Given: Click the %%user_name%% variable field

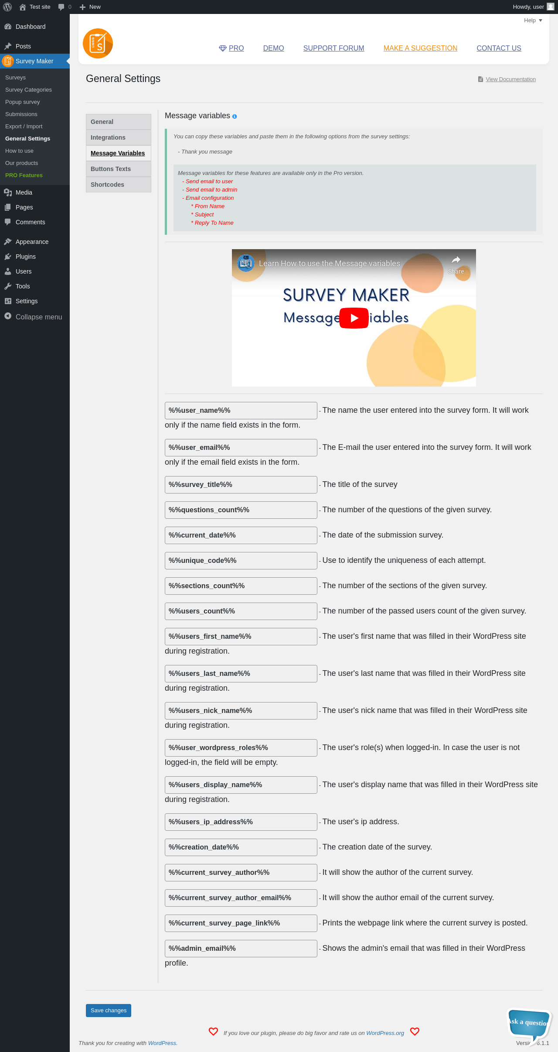Looking at the screenshot, I should [241, 411].
